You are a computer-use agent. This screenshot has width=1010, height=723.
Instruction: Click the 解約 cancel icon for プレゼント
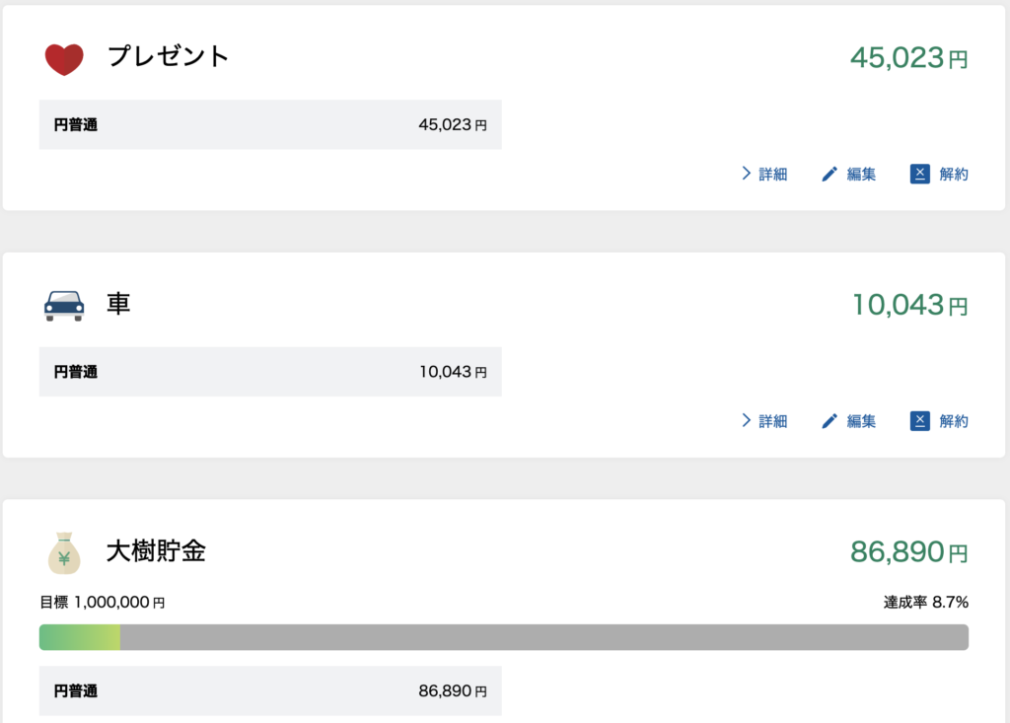pyautogui.click(x=920, y=175)
